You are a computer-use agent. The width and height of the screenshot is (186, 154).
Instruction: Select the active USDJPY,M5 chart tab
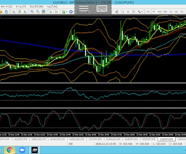pos(166,139)
